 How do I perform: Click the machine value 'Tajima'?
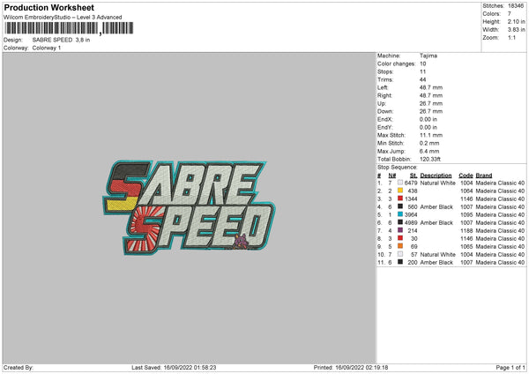pyautogui.click(x=428, y=56)
